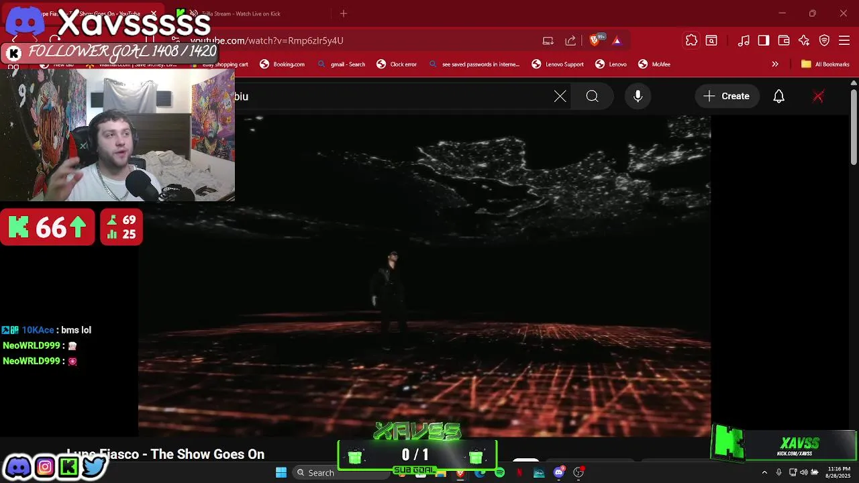
Task: Open YouTube notifications bell
Action: point(778,97)
